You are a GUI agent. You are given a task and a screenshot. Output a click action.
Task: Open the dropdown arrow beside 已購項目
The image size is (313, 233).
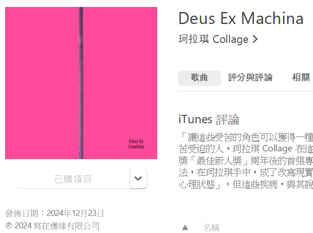(x=138, y=179)
